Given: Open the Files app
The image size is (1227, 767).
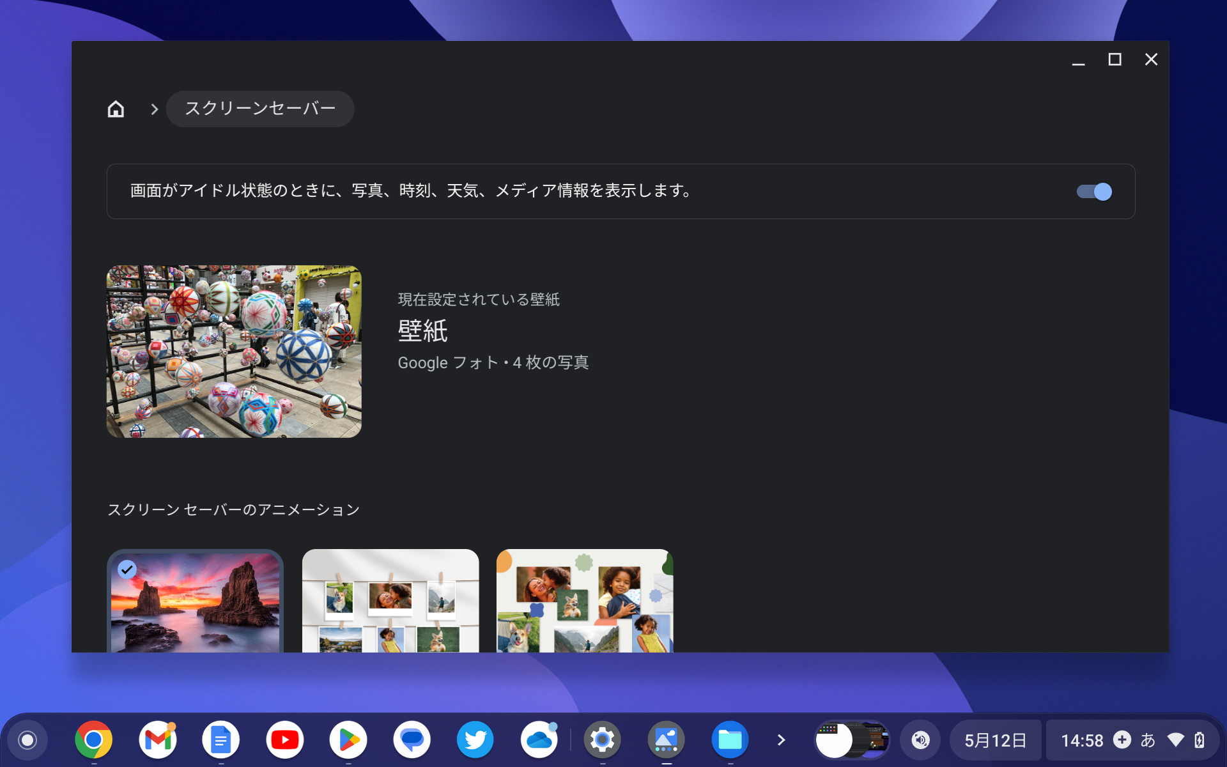Looking at the screenshot, I should tap(730, 740).
